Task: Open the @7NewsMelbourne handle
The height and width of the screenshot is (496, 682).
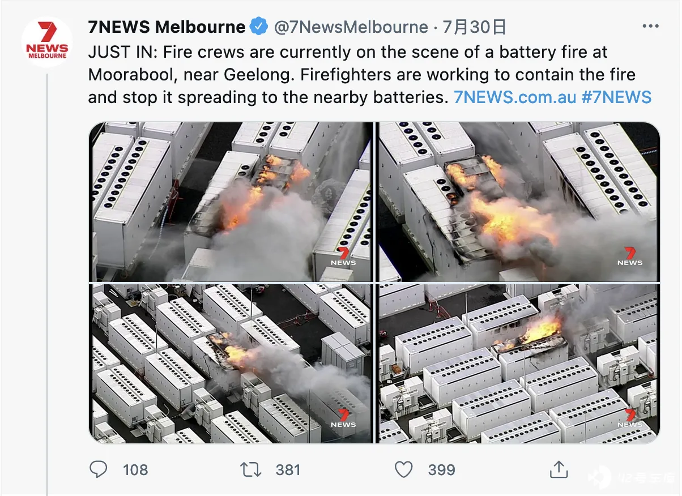Action: tap(351, 27)
